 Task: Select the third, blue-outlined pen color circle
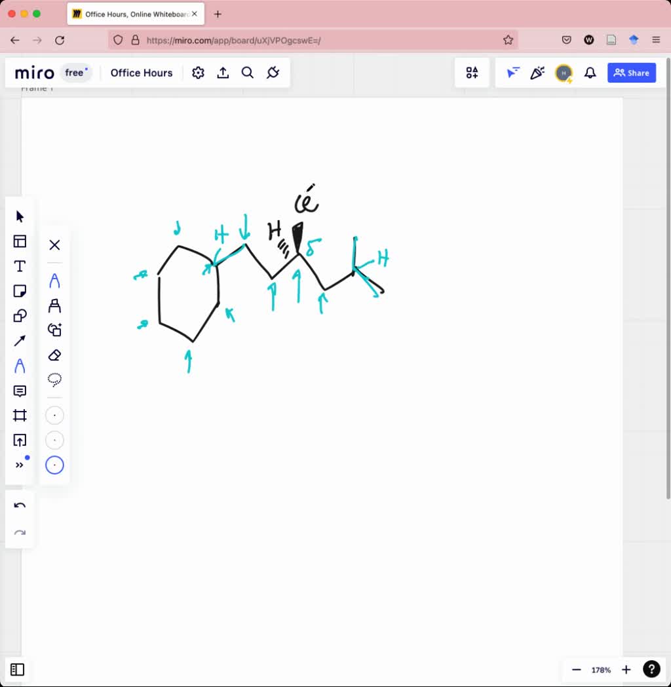click(x=54, y=465)
